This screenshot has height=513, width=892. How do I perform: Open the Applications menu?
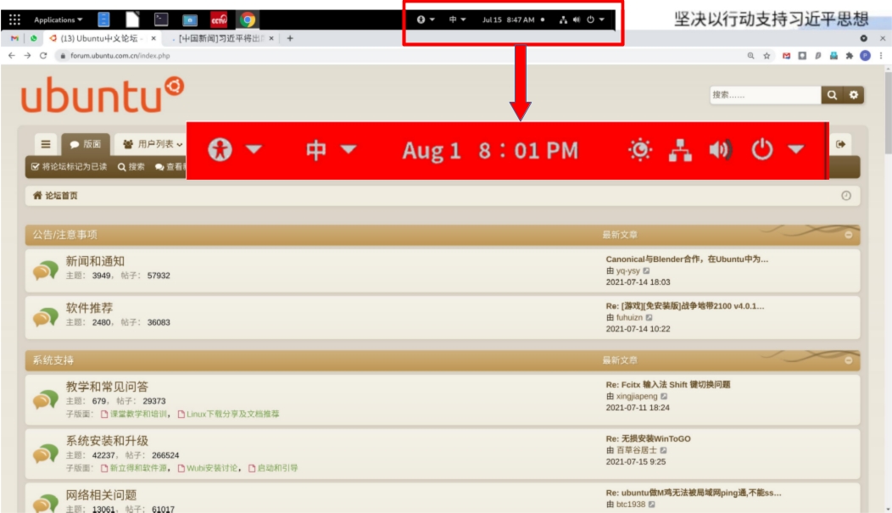click(58, 20)
